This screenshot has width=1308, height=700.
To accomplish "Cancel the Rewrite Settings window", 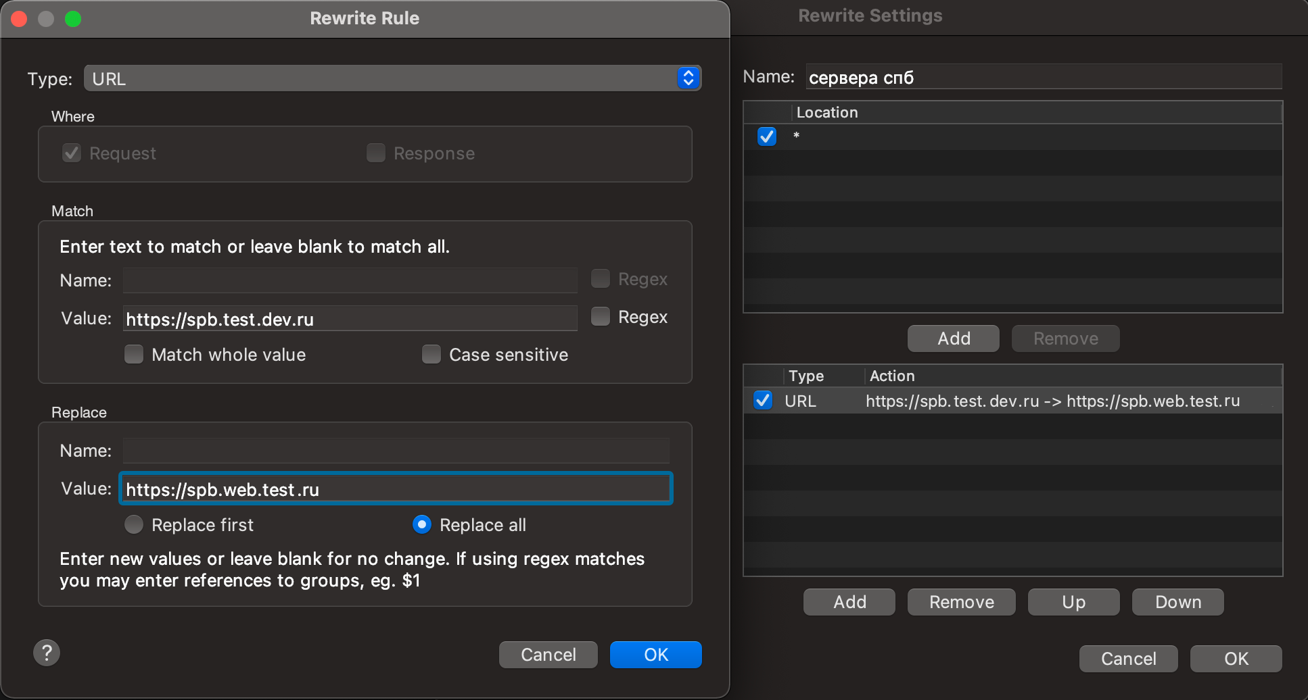I will [1129, 659].
